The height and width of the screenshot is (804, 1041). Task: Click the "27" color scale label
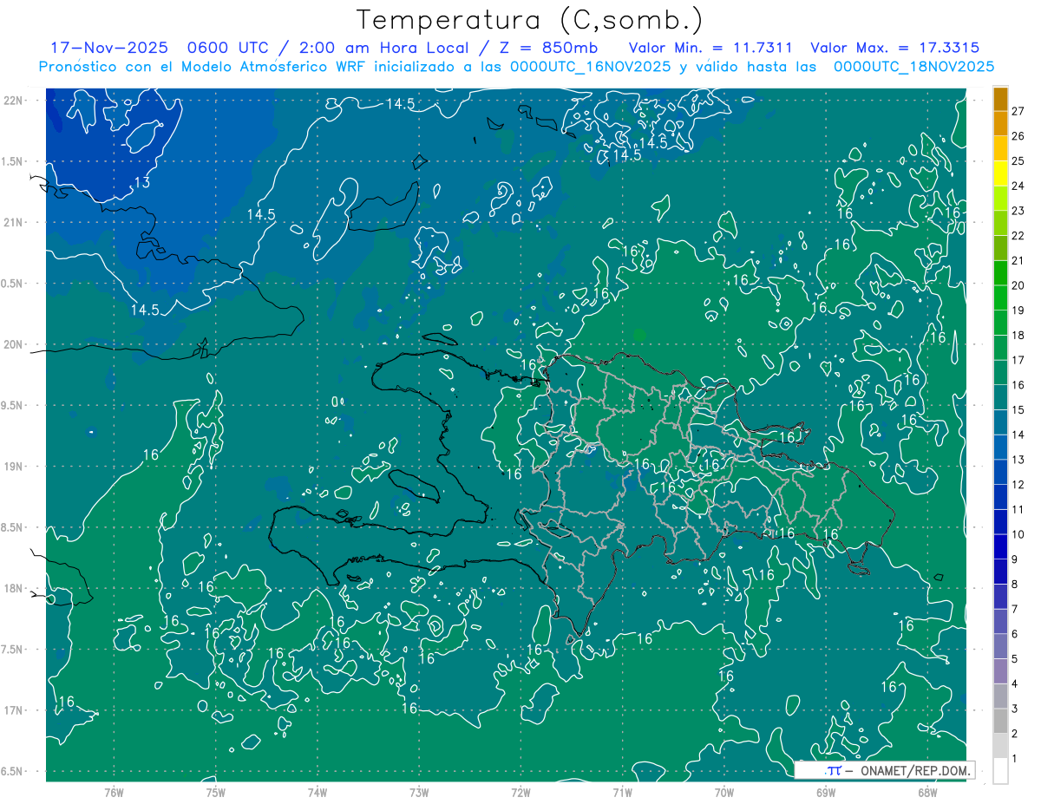tap(1018, 111)
